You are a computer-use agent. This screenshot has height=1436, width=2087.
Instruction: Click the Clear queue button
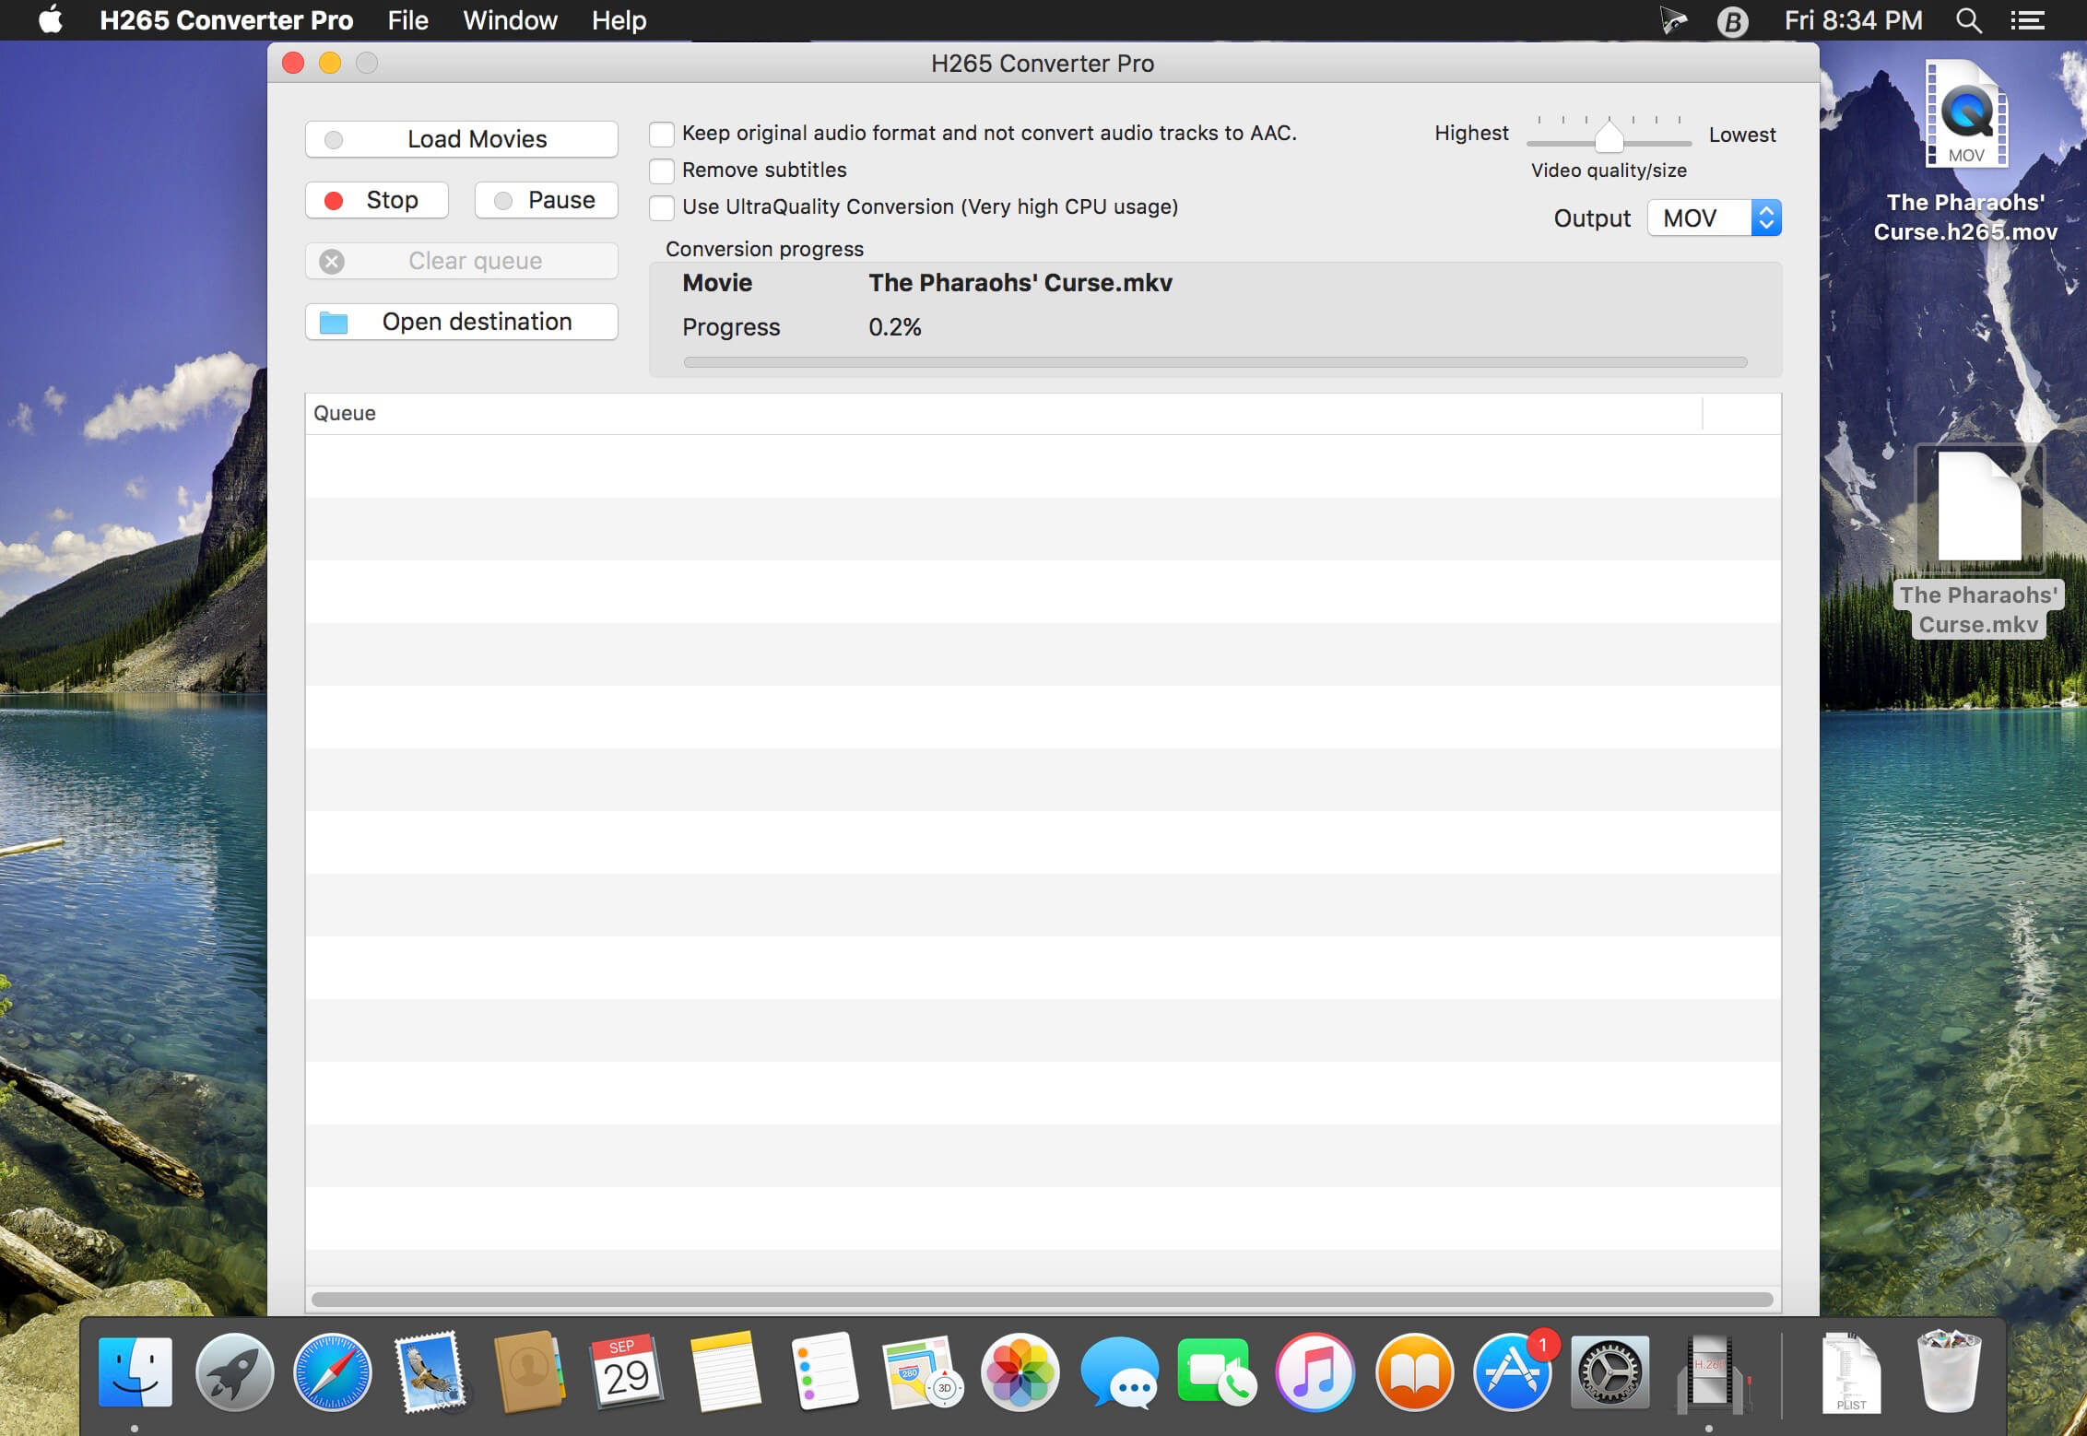[x=462, y=261]
